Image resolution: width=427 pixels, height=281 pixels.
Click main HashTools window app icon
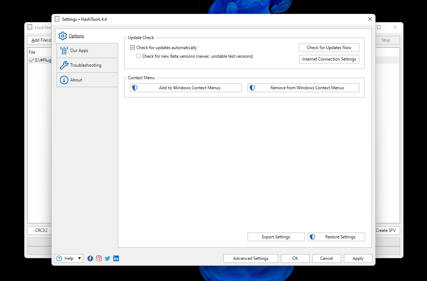tap(30, 27)
